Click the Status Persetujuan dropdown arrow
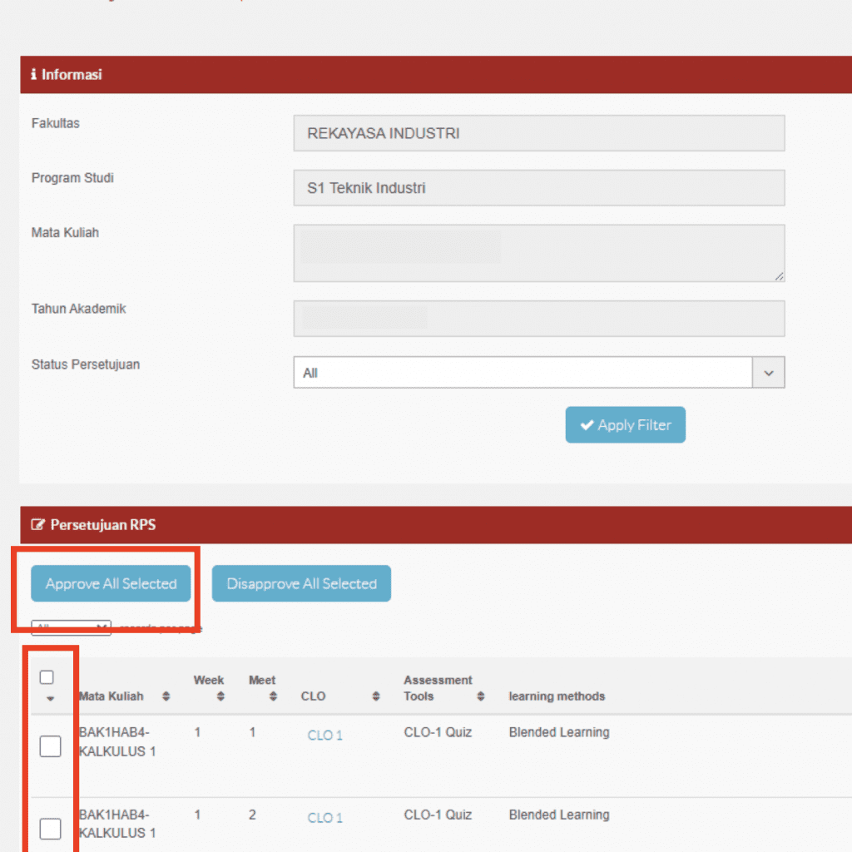852x852 pixels. pyautogui.click(x=768, y=374)
